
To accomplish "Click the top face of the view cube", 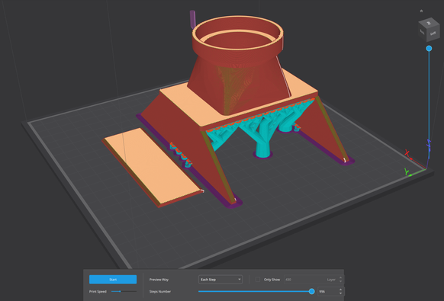I will [x=429, y=23].
